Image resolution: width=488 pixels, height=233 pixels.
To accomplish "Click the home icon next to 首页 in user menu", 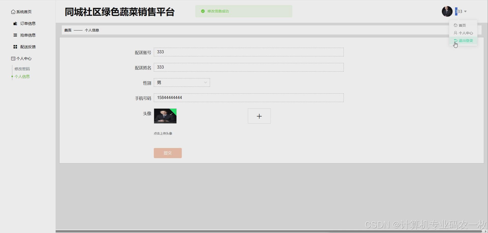I will [455, 25].
